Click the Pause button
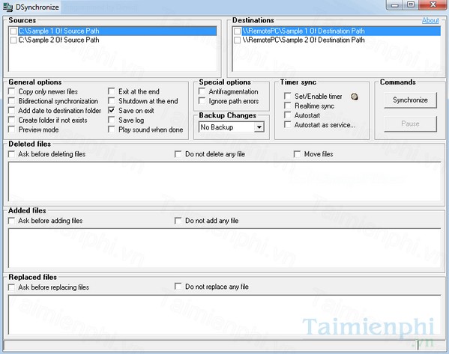 (410, 123)
